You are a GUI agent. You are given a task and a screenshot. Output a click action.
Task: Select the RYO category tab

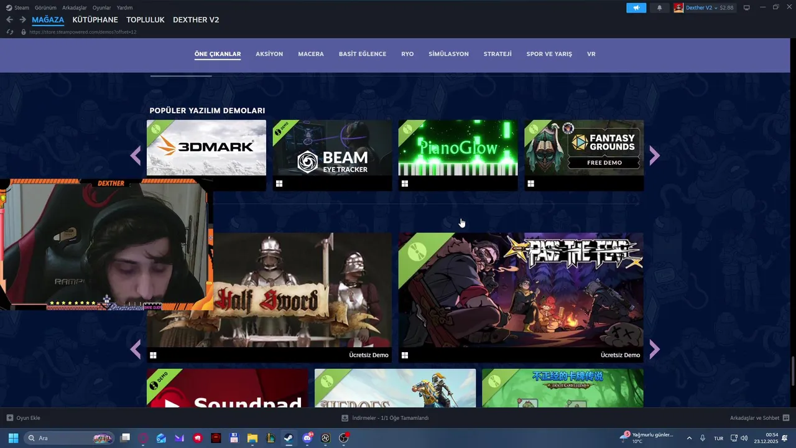tap(407, 54)
